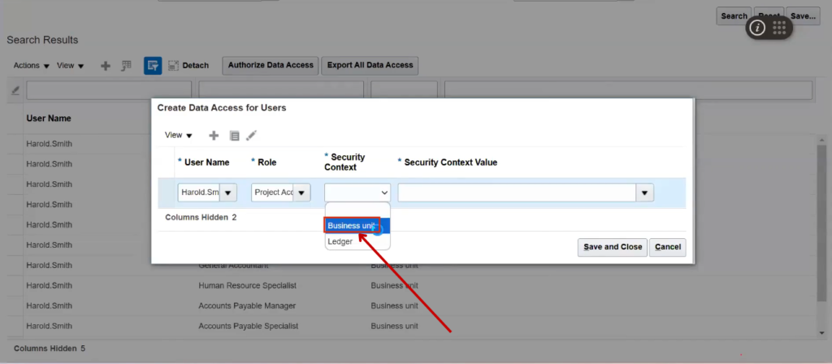Image resolution: width=832 pixels, height=364 pixels.
Task: Open the User Name dropdown arrow
Action: pyautogui.click(x=228, y=193)
